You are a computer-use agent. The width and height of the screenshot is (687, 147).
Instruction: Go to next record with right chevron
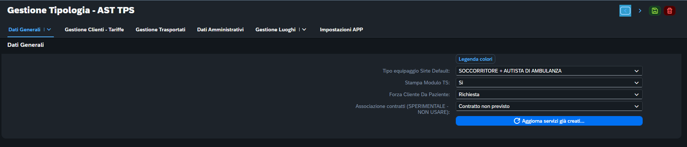[x=640, y=11]
